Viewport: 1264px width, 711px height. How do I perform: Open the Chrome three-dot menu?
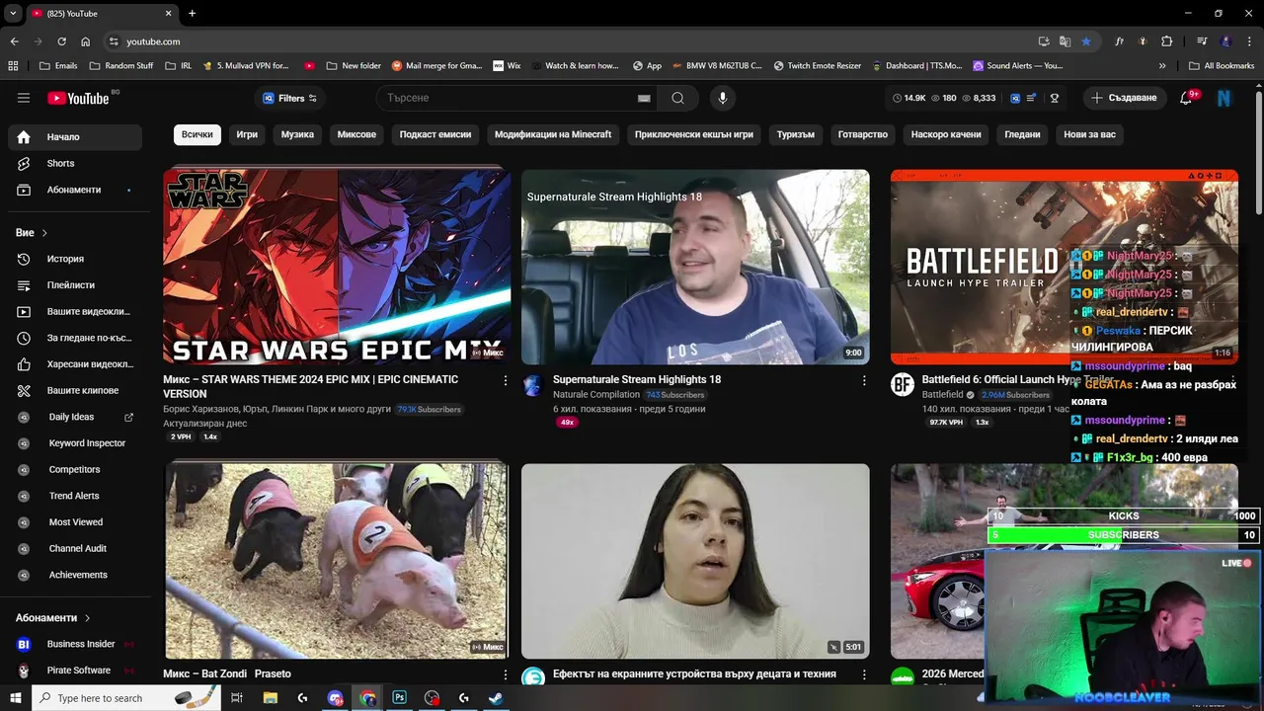[1247, 41]
